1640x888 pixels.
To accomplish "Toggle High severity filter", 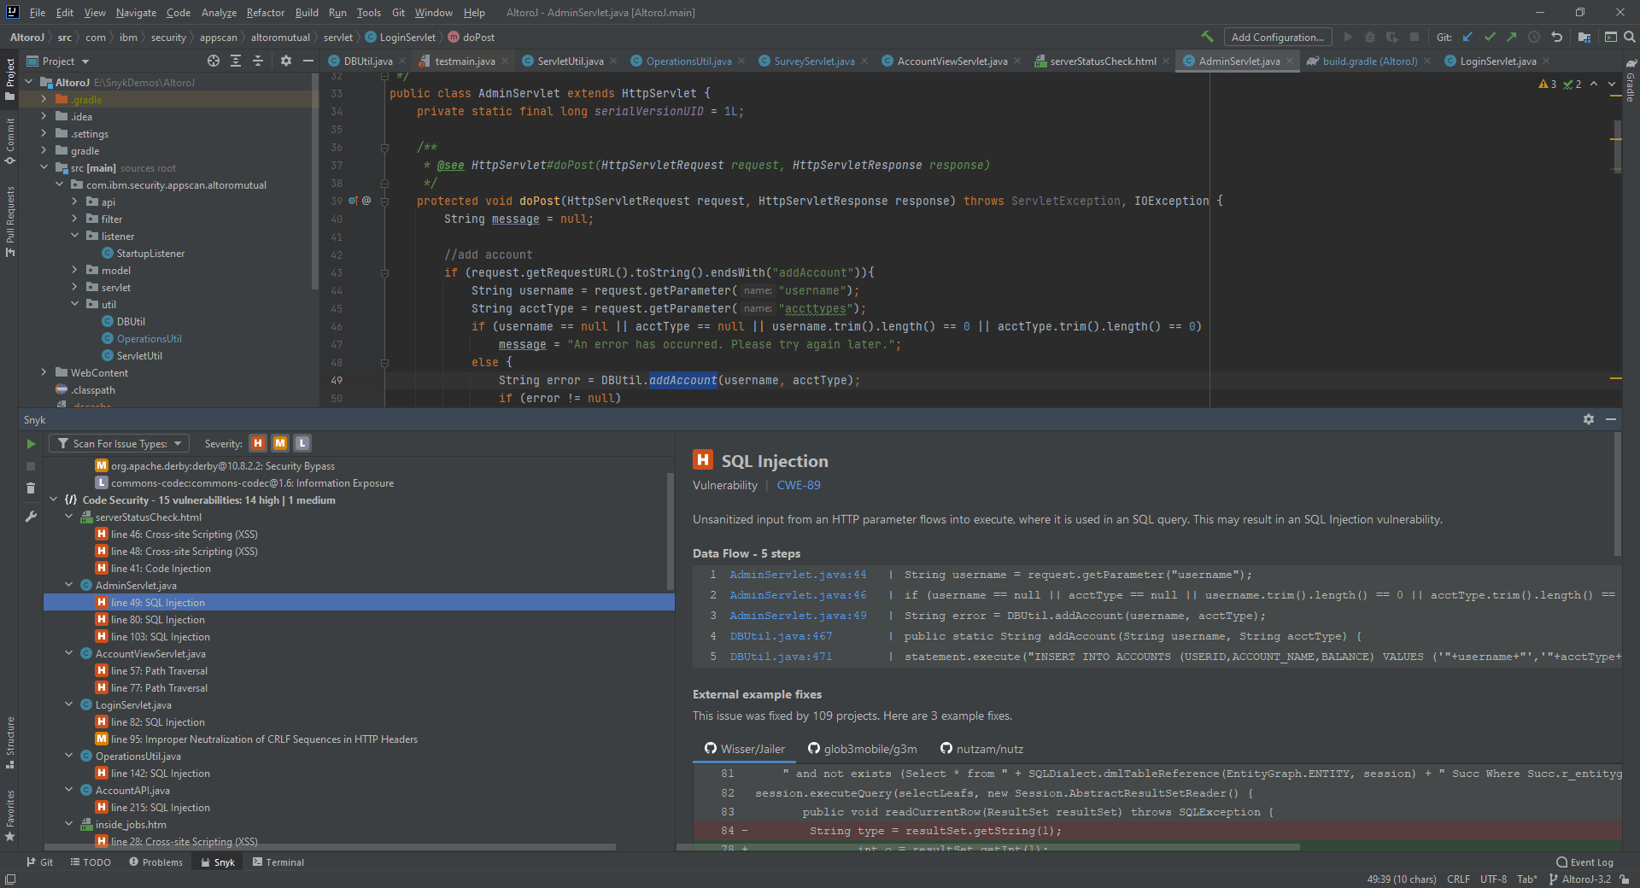I will tap(258, 443).
